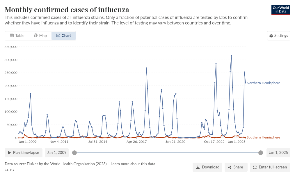Screen dimensions: 295x176
Task: Click the start handle of the time slider
Action: click(74, 153)
